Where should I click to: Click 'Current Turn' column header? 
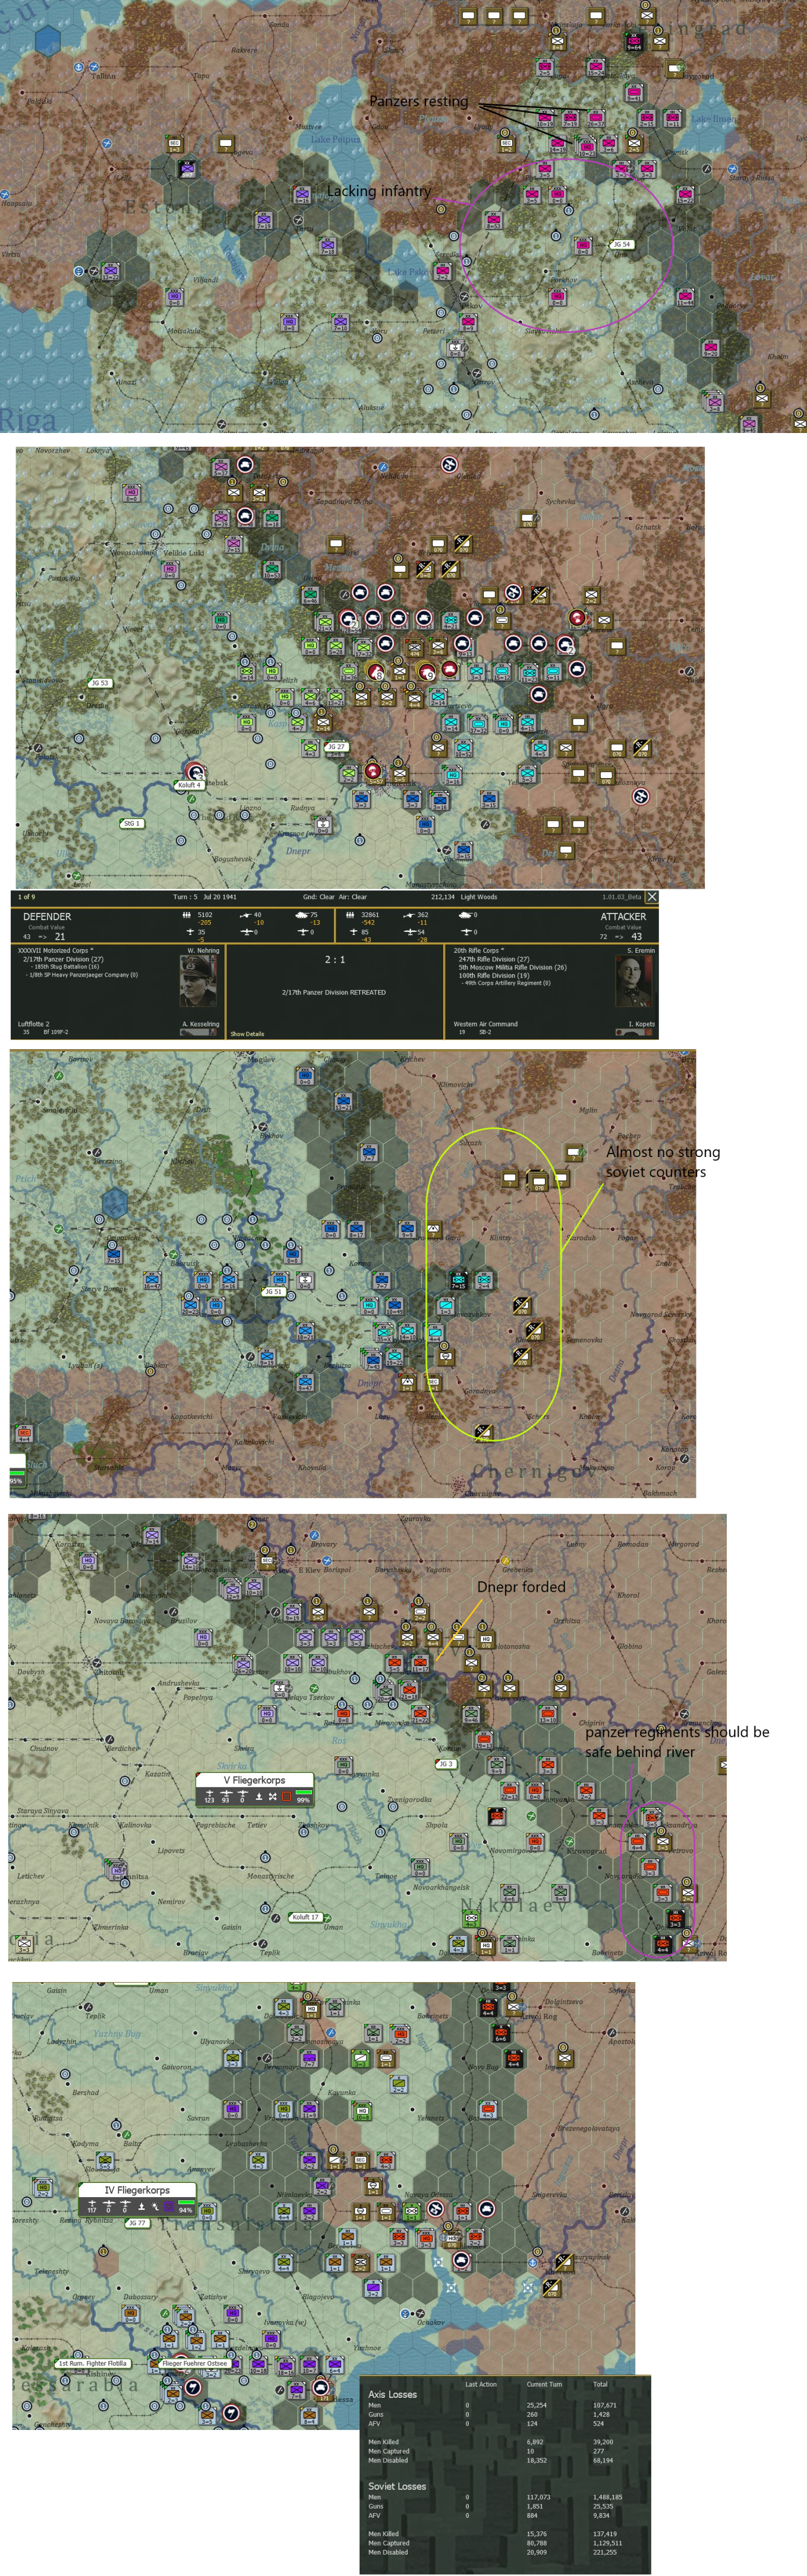544,2384
